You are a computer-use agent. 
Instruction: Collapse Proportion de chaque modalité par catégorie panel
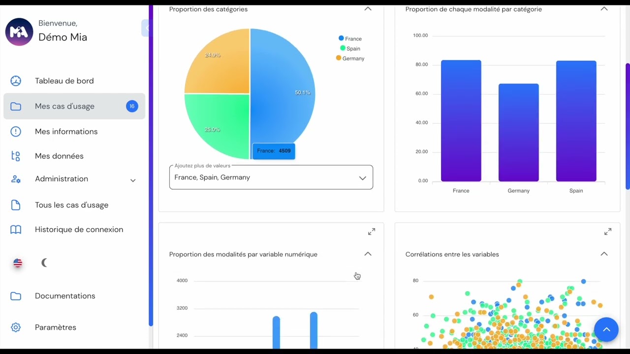tap(604, 9)
